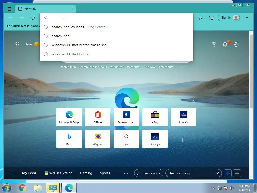The height and width of the screenshot is (193, 257).
Task: Open the QVC quick link tile
Action: click(126, 139)
